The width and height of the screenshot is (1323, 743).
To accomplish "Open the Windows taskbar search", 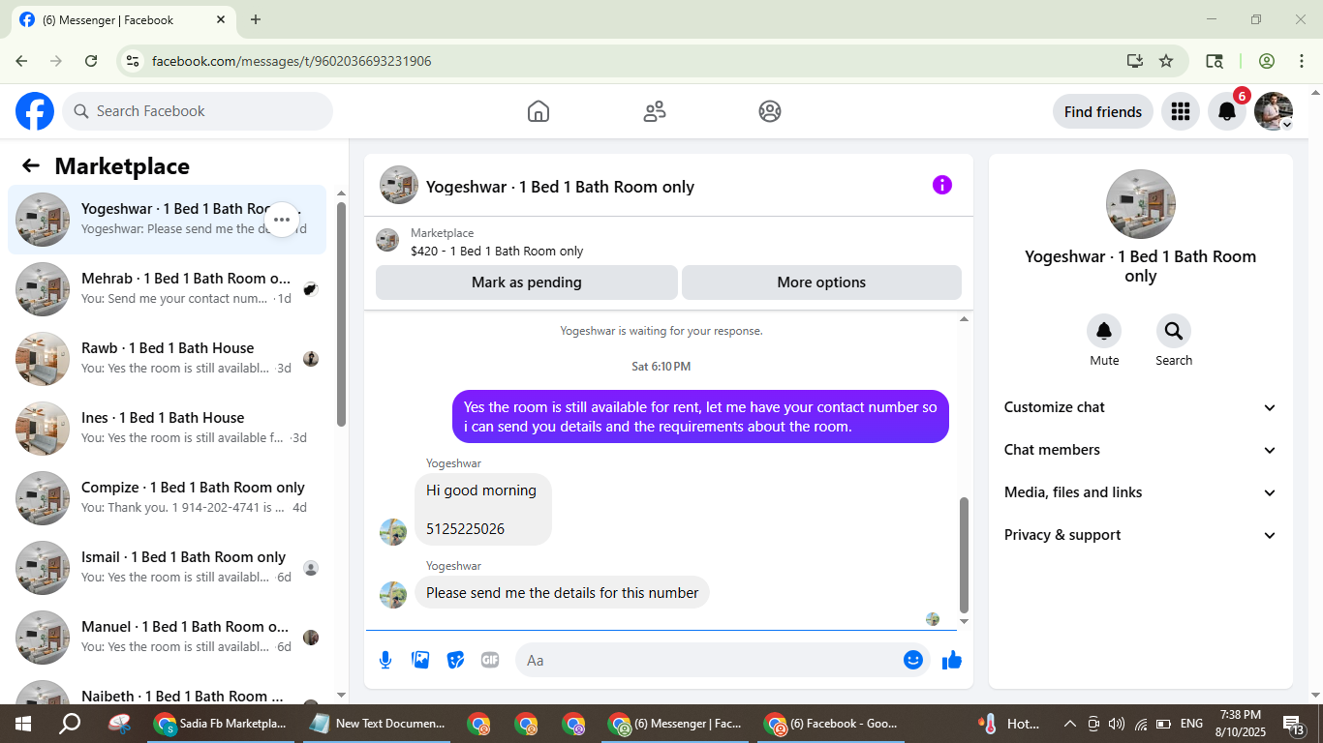I will click(70, 724).
